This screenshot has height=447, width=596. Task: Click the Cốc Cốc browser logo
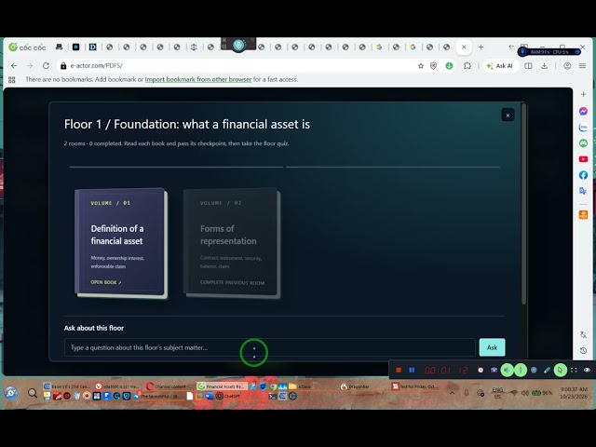tap(27, 47)
